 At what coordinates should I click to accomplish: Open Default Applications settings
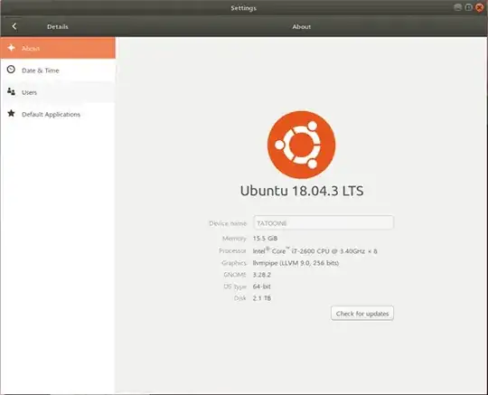click(x=58, y=114)
